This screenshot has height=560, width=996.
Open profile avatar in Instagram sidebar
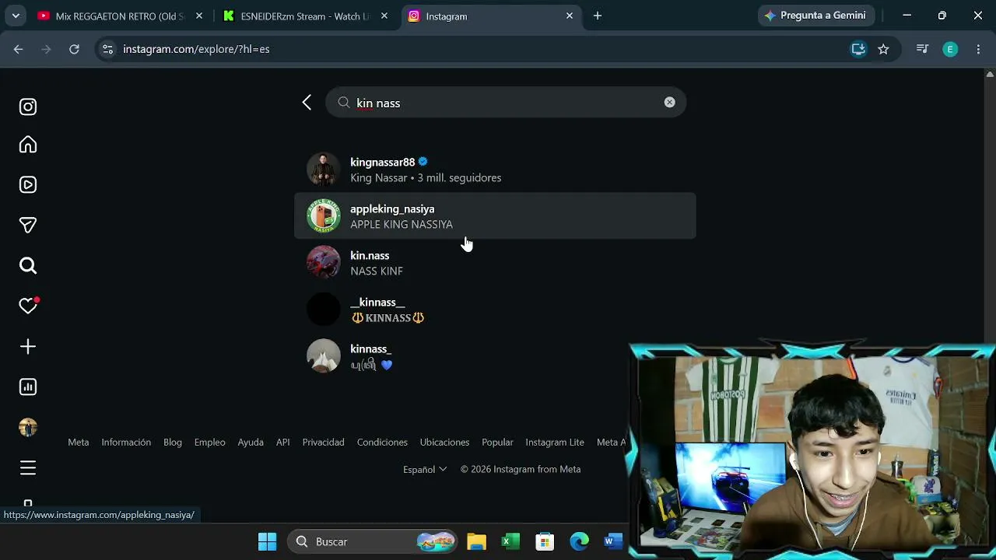pos(28,428)
